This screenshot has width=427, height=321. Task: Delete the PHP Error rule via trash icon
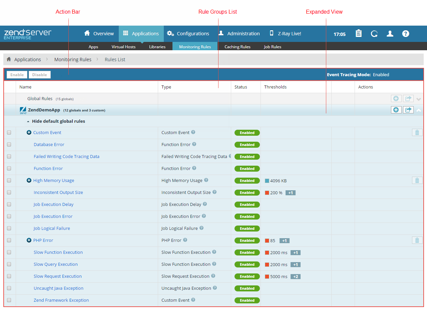click(417, 240)
